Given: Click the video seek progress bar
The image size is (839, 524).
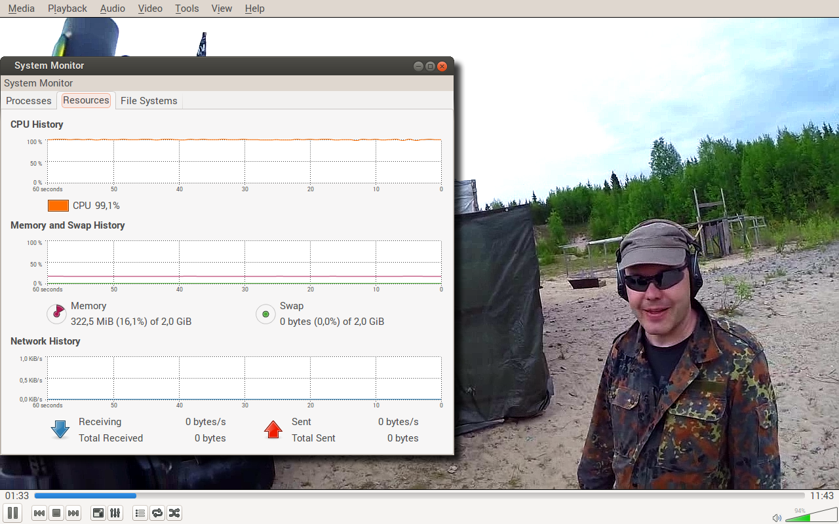Looking at the screenshot, I should pos(419,496).
